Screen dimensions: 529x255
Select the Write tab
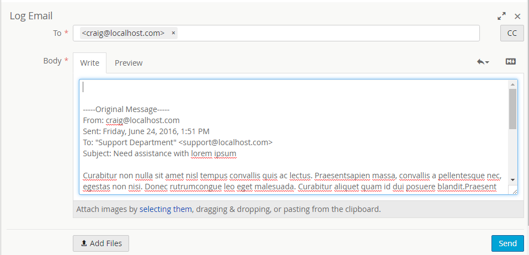click(89, 63)
